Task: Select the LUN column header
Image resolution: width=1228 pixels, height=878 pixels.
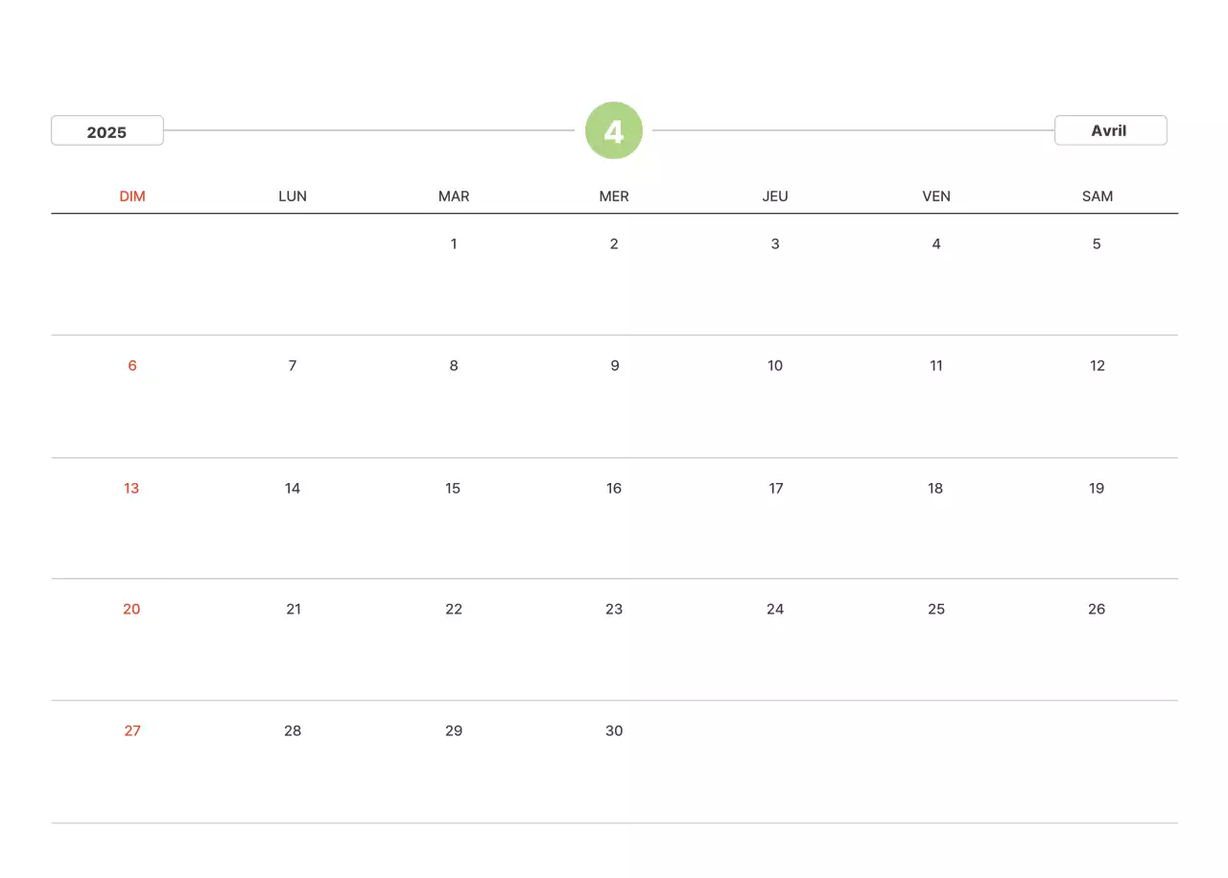Action: click(293, 196)
